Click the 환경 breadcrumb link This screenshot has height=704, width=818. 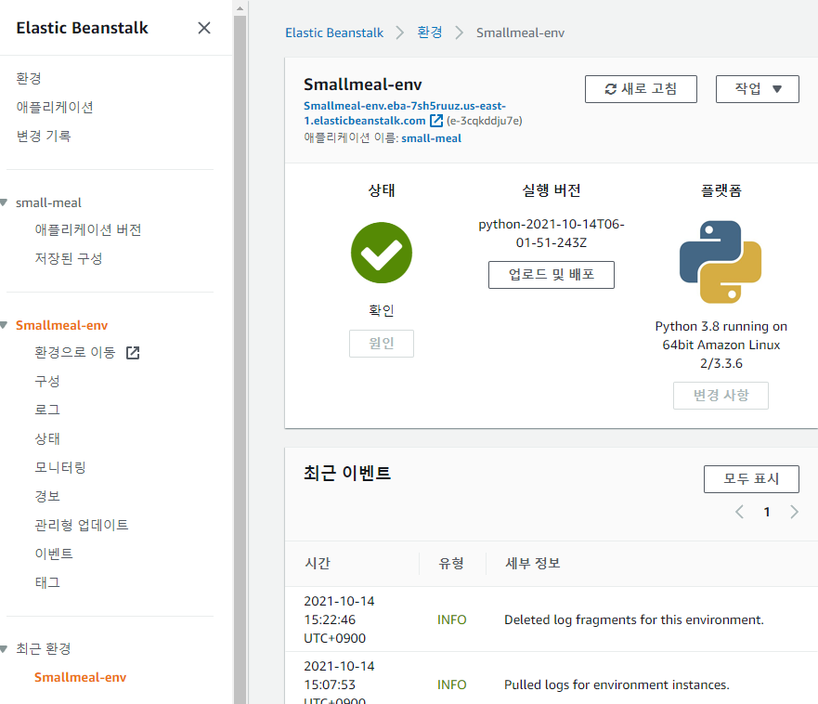[x=429, y=33]
